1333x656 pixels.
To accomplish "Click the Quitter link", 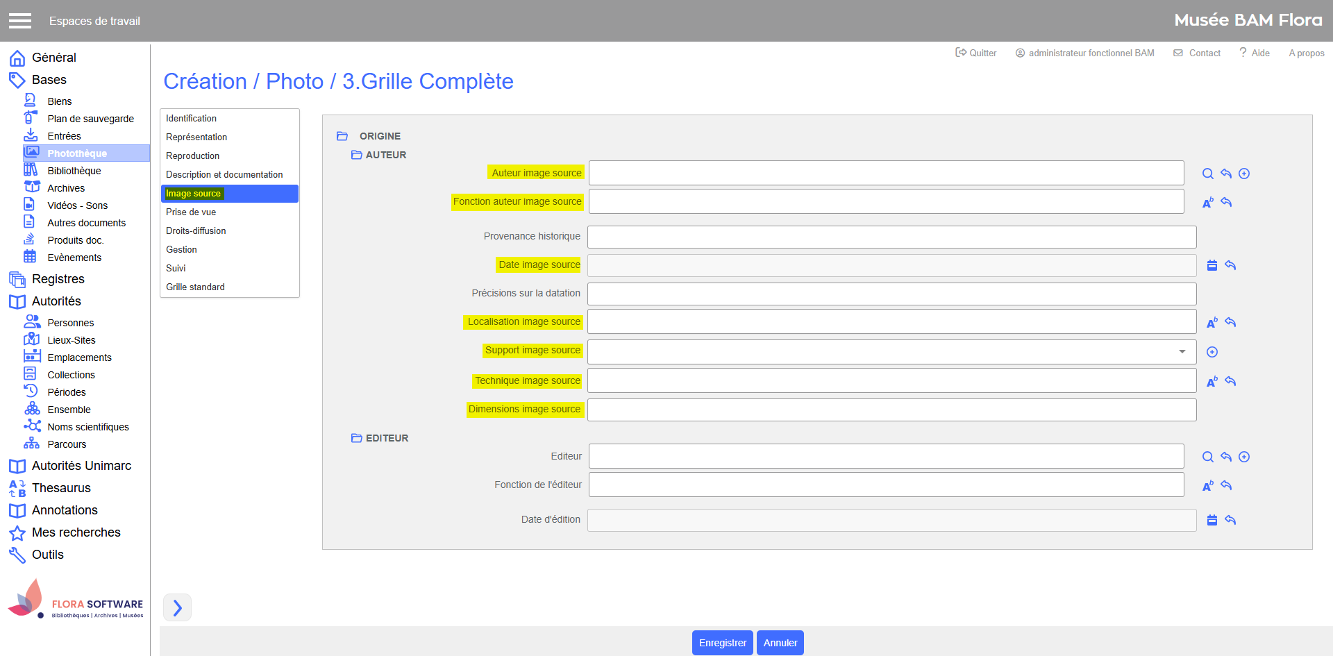I will (976, 53).
